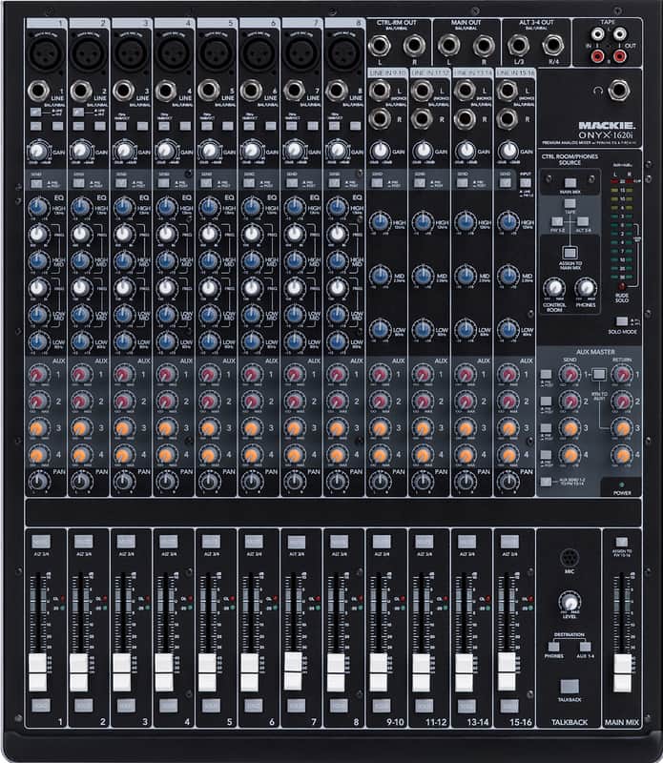Solo channel 13-14 with its SOLO button
663x763 pixels.
point(466,706)
